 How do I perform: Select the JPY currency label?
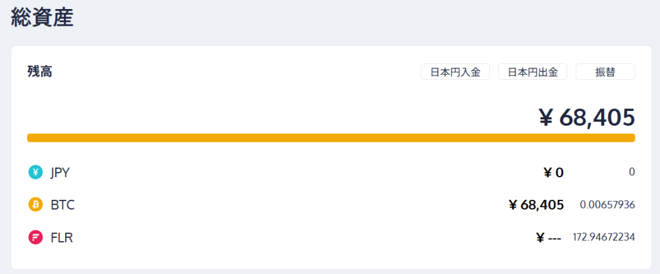coord(60,172)
